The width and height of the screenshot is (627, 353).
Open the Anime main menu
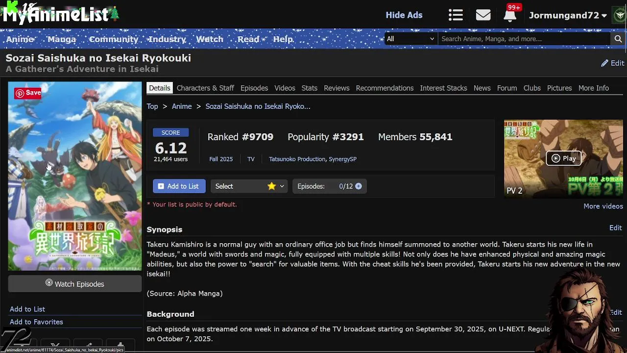click(x=20, y=39)
